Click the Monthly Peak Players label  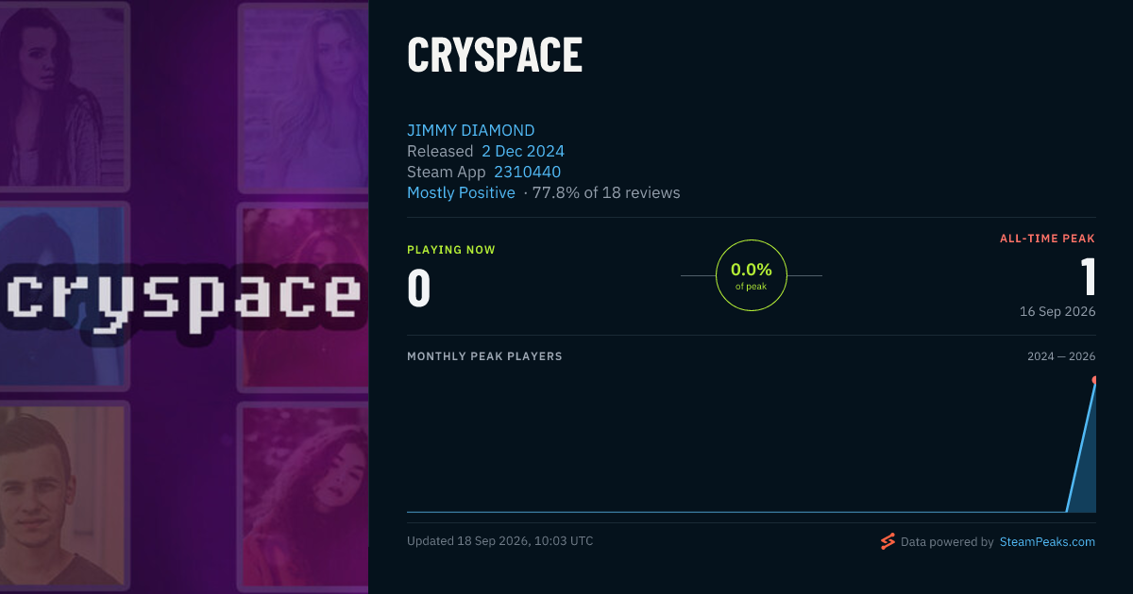pyautogui.click(x=484, y=356)
